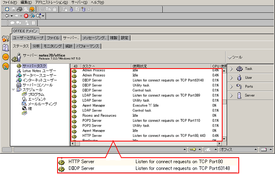275x175 pixels.
Task: Open the パフォーマンス sub-tab
Action: (x=88, y=46)
